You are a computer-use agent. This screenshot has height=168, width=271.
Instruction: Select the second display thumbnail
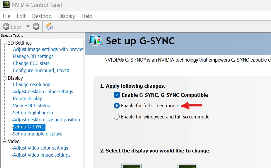(187, 166)
